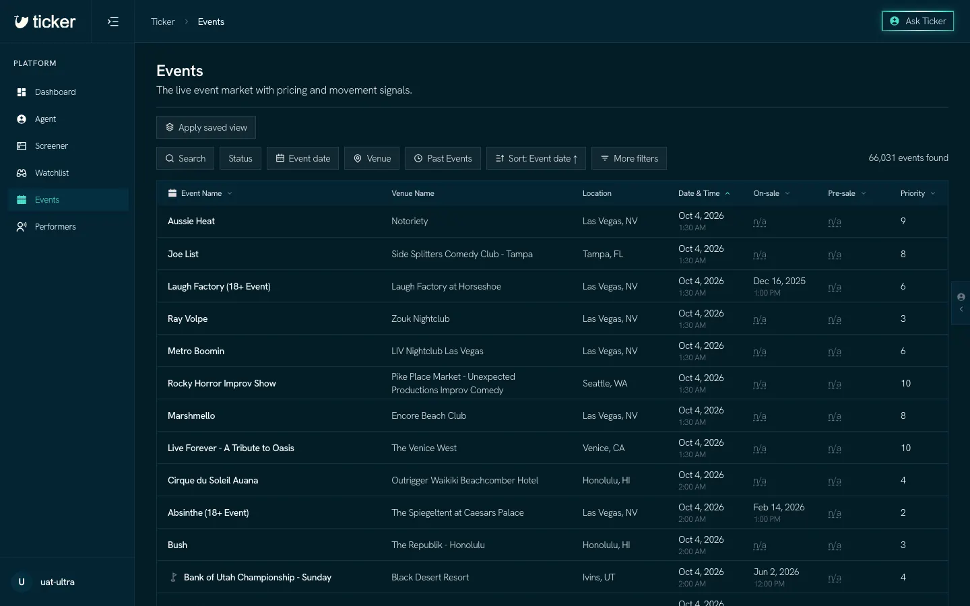
Task: Click on-sale n/a for Ray Volpe
Action: click(759, 319)
